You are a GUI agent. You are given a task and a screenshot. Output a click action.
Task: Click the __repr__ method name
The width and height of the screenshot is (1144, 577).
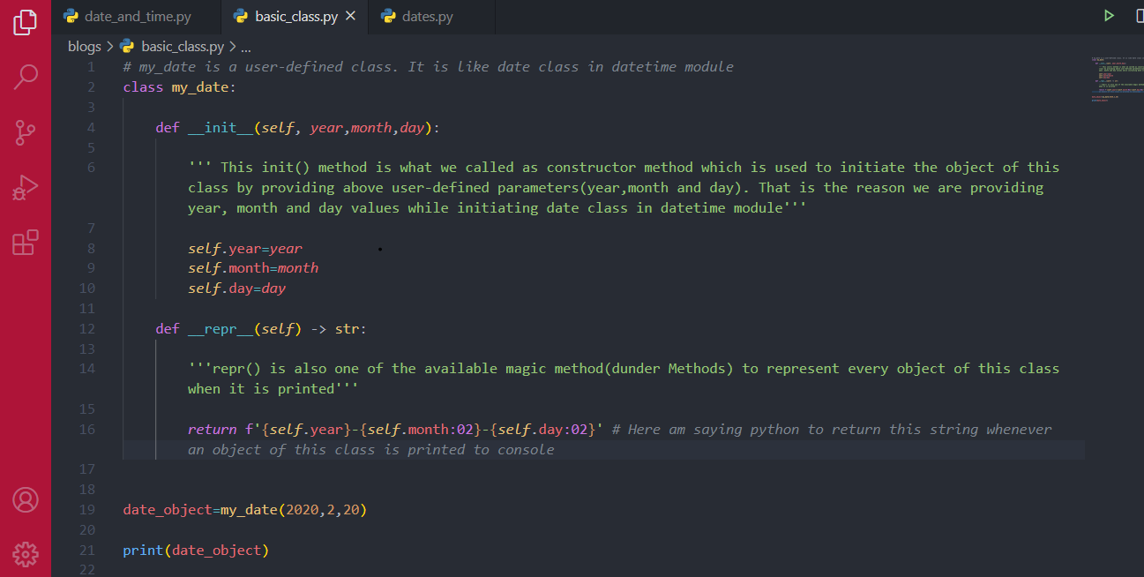(221, 328)
